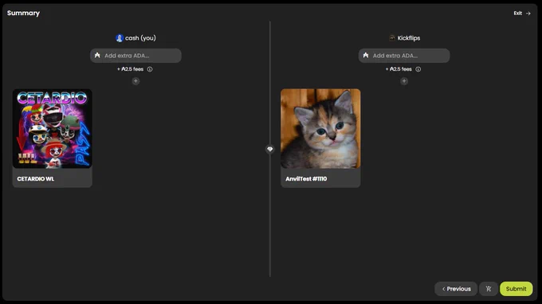Screen dimensions: 542x304
Task: Click the Kickflips username
Action: 409,38
